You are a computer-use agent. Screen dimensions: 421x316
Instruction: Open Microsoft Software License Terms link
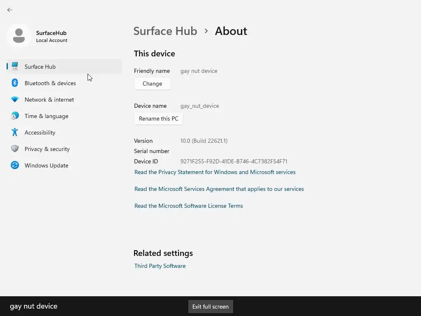(189, 206)
